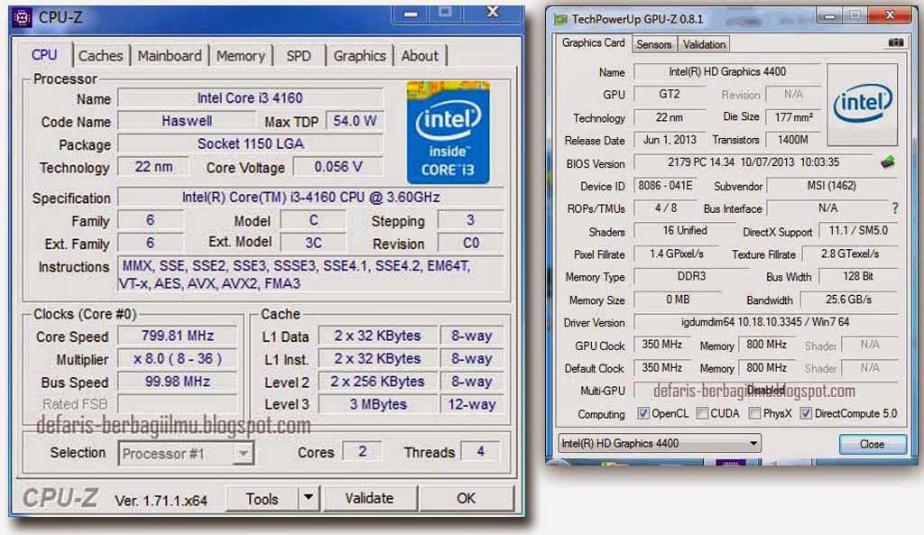Enable the PhysX checkbox in GPU-Z
The width and height of the screenshot is (924, 535).
tap(753, 413)
